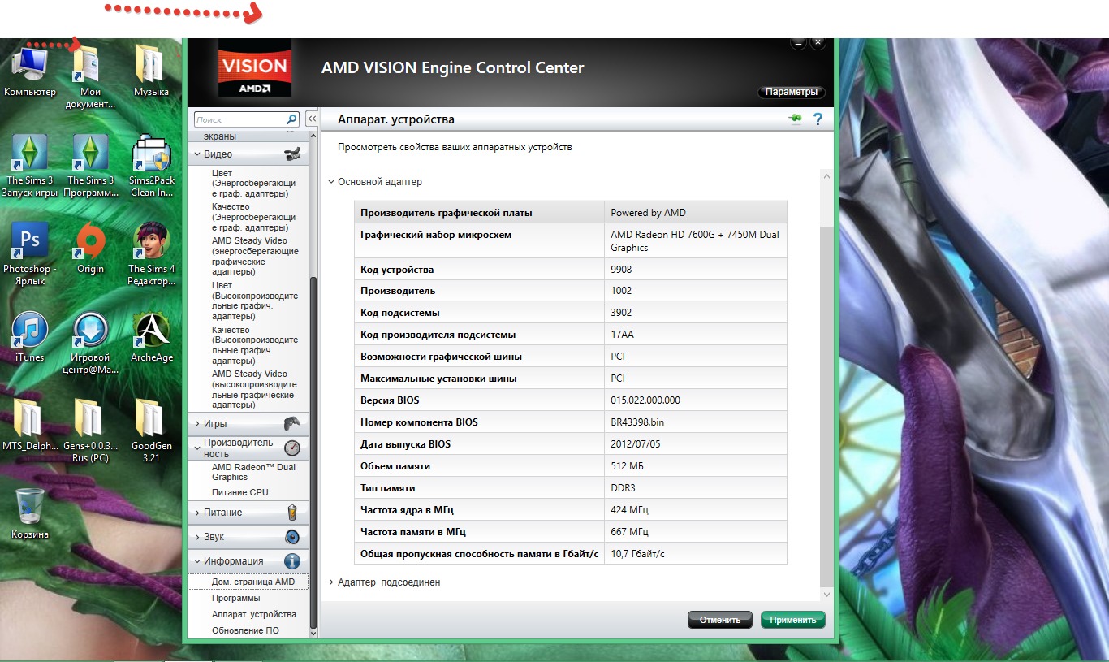The height and width of the screenshot is (662, 1109).
Task: Launch the ArcheAge desktop shortcut
Action: pyautogui.click(x=152, y=336)
